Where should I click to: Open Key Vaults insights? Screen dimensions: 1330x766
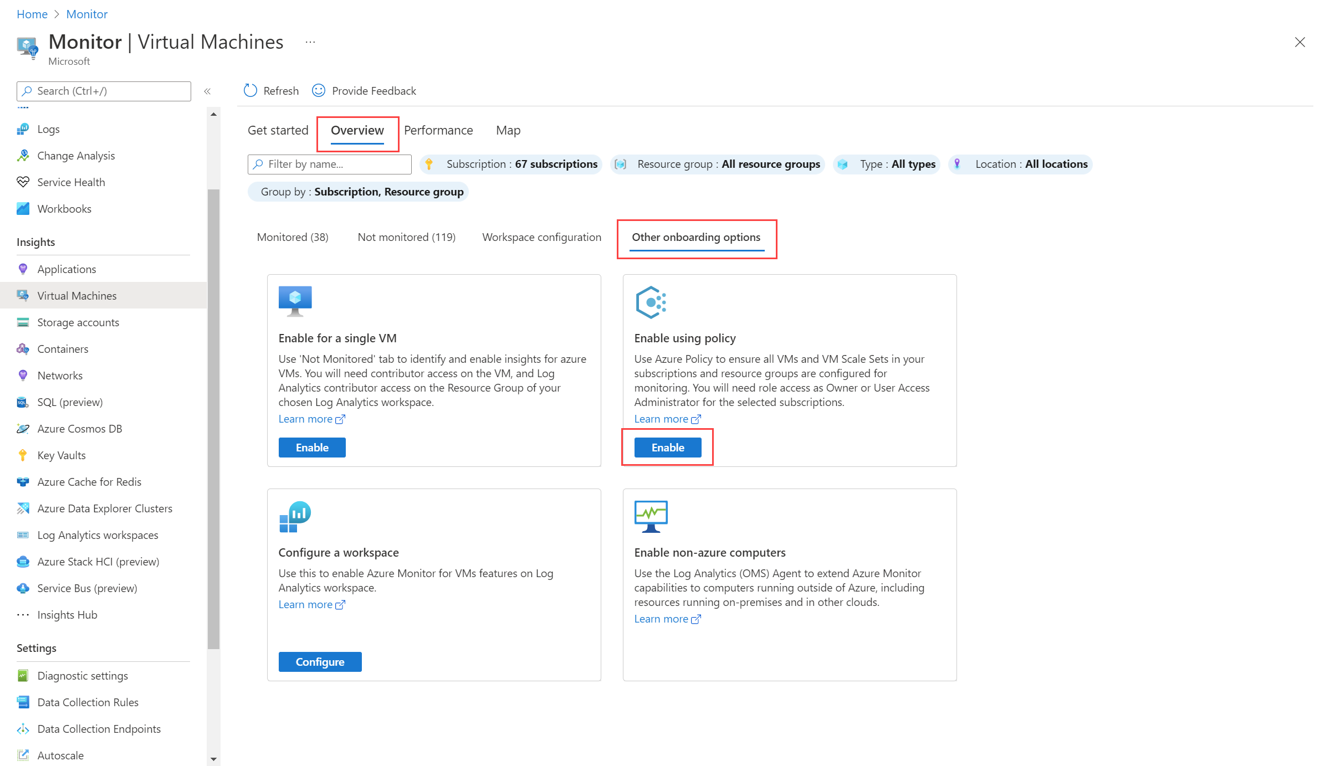[62, 455]
